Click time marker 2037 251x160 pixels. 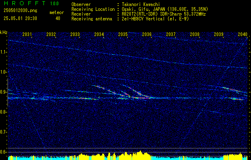coord(171,34)
